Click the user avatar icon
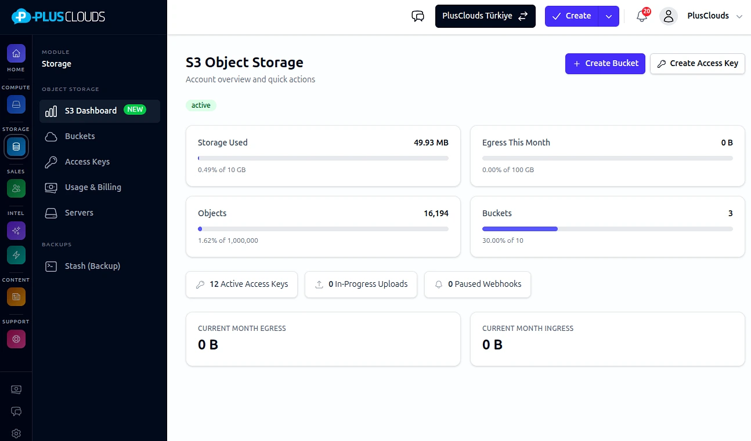 coord(669,16)
